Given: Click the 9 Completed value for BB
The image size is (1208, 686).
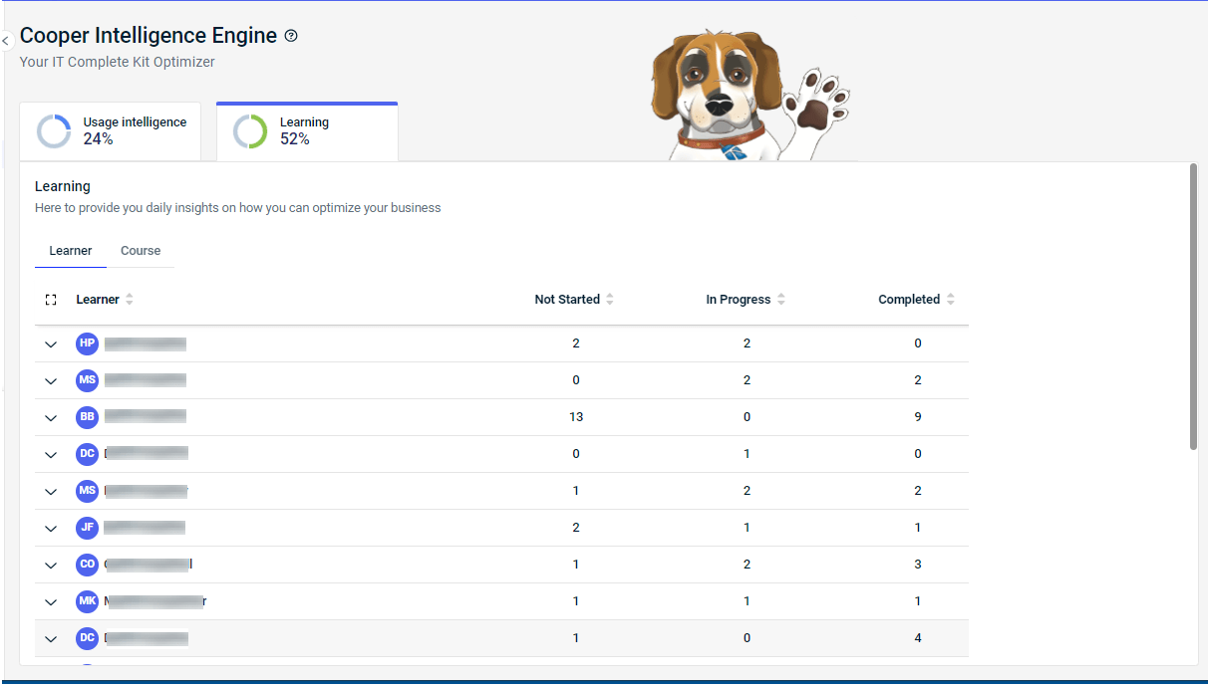Looking at the screenshot, I should coord(918,417).
